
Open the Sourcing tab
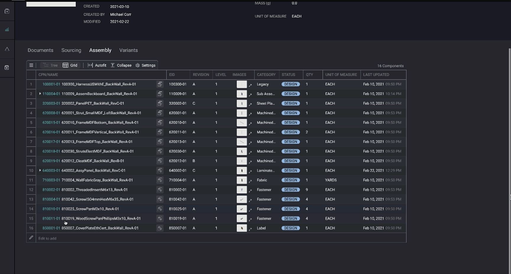71,50
